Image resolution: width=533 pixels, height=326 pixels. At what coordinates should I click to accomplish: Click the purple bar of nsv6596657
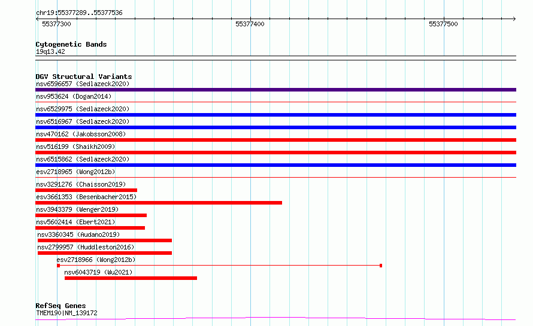tap(275, 90)
